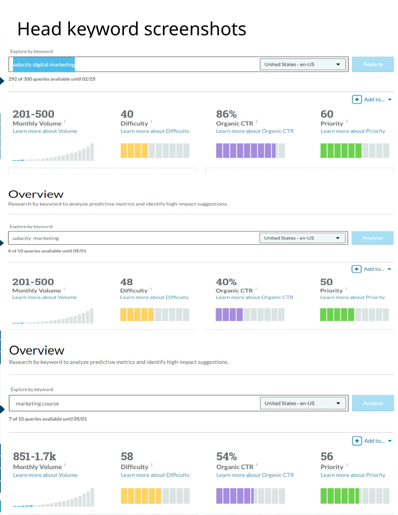The image size is (398, 515).
Task: Click the volume histogram under 851-1.7k
Action: coord(54,498)
